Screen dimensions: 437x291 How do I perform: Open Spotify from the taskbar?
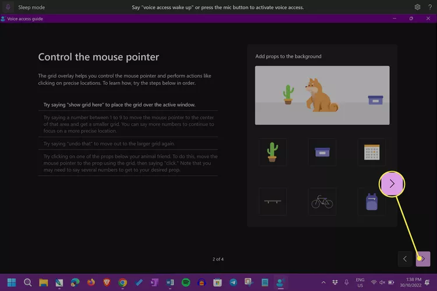point(186,282)
